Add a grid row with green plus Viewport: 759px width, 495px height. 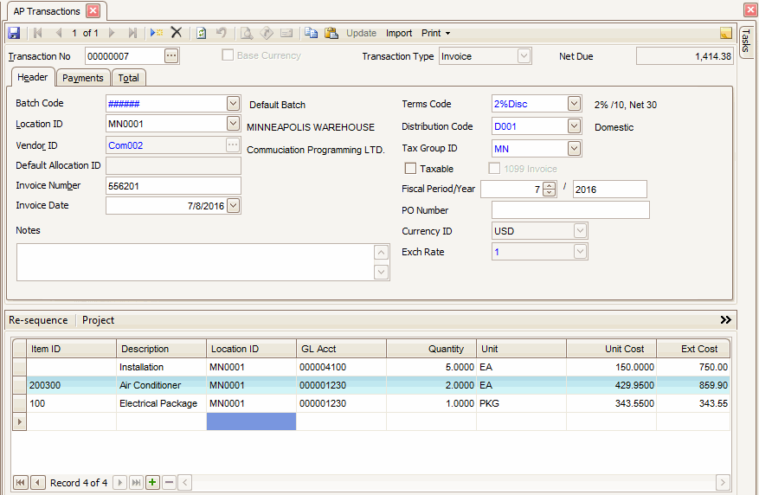pos(152,482)
